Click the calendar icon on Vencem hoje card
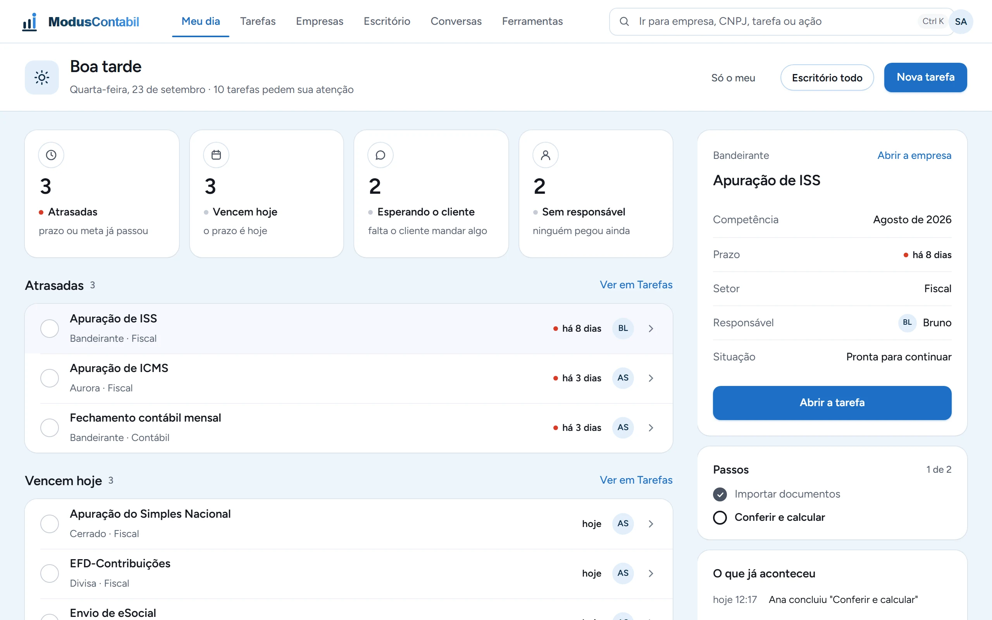 point(216,155)
